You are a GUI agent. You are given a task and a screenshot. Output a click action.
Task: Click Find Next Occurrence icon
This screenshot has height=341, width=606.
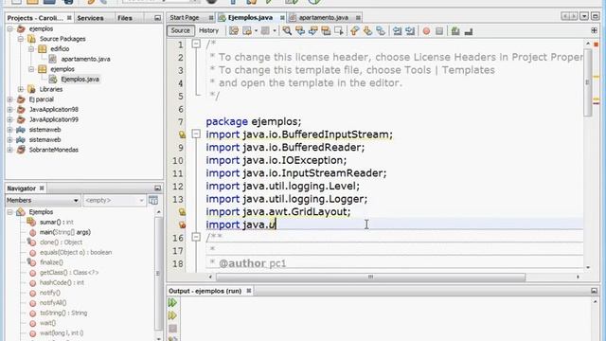pyautogui.click(x=313, y=31)
